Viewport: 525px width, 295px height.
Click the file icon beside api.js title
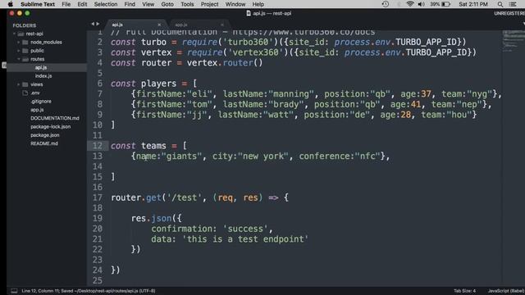pyautogui.click(x=249, y=13)
